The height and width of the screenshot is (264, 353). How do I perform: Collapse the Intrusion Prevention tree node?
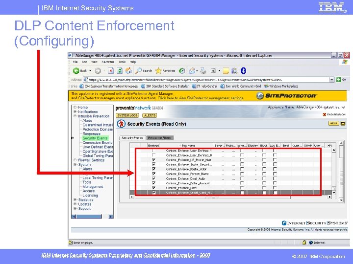75,116
